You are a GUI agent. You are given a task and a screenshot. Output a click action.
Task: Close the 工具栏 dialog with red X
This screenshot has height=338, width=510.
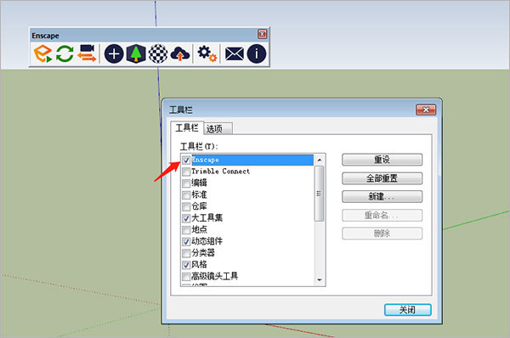coord(426,110)
